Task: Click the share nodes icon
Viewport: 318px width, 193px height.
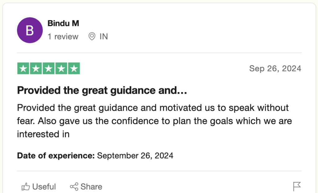Action: tap(74, 187)
